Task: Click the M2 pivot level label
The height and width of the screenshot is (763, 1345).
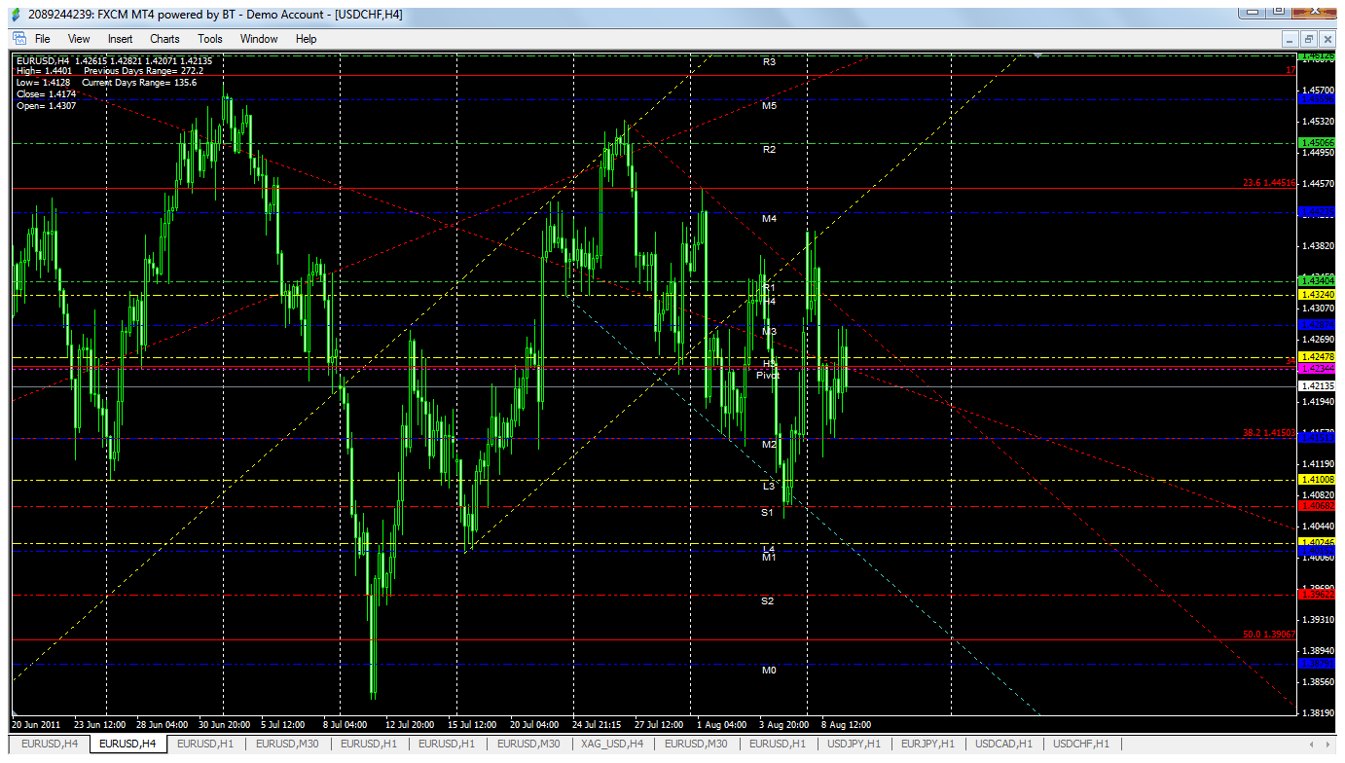Action: pyautogui.click(x=769, y=444)
